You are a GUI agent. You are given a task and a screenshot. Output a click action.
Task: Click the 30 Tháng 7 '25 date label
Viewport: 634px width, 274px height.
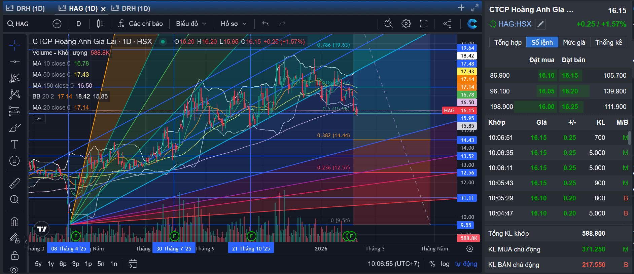(x=174, y=249)
